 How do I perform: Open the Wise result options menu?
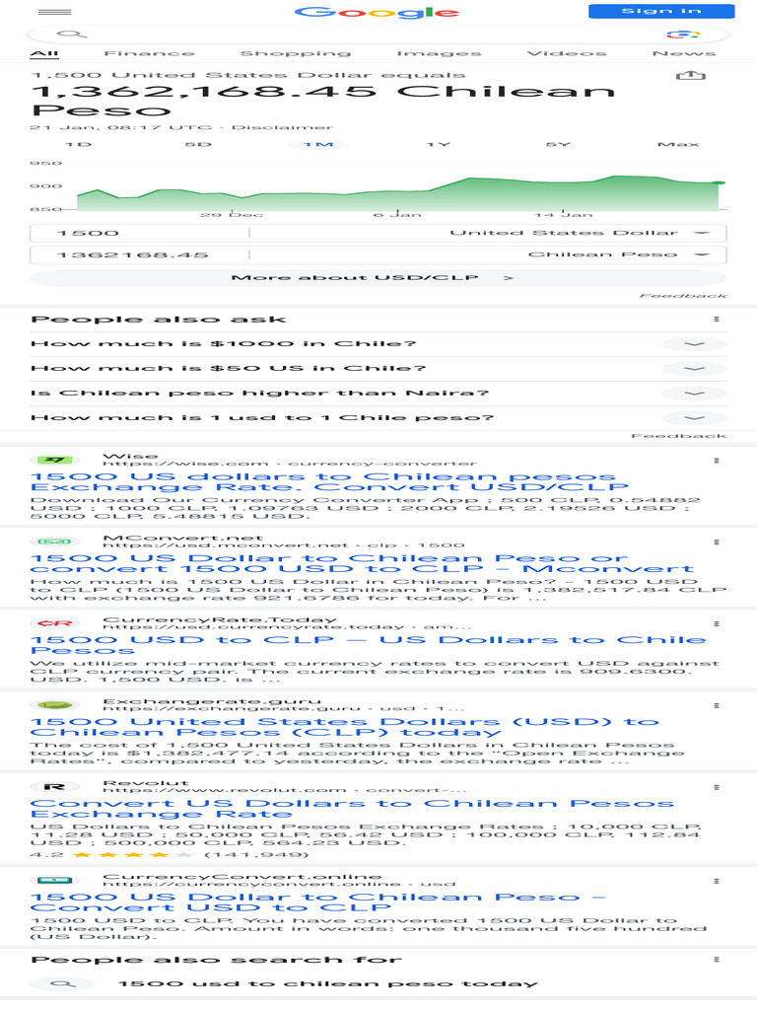point(717,461)
